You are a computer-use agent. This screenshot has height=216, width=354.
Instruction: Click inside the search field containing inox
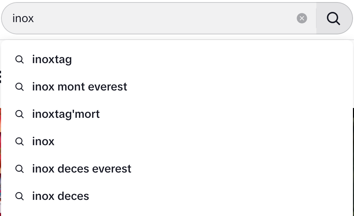point(159,18)
